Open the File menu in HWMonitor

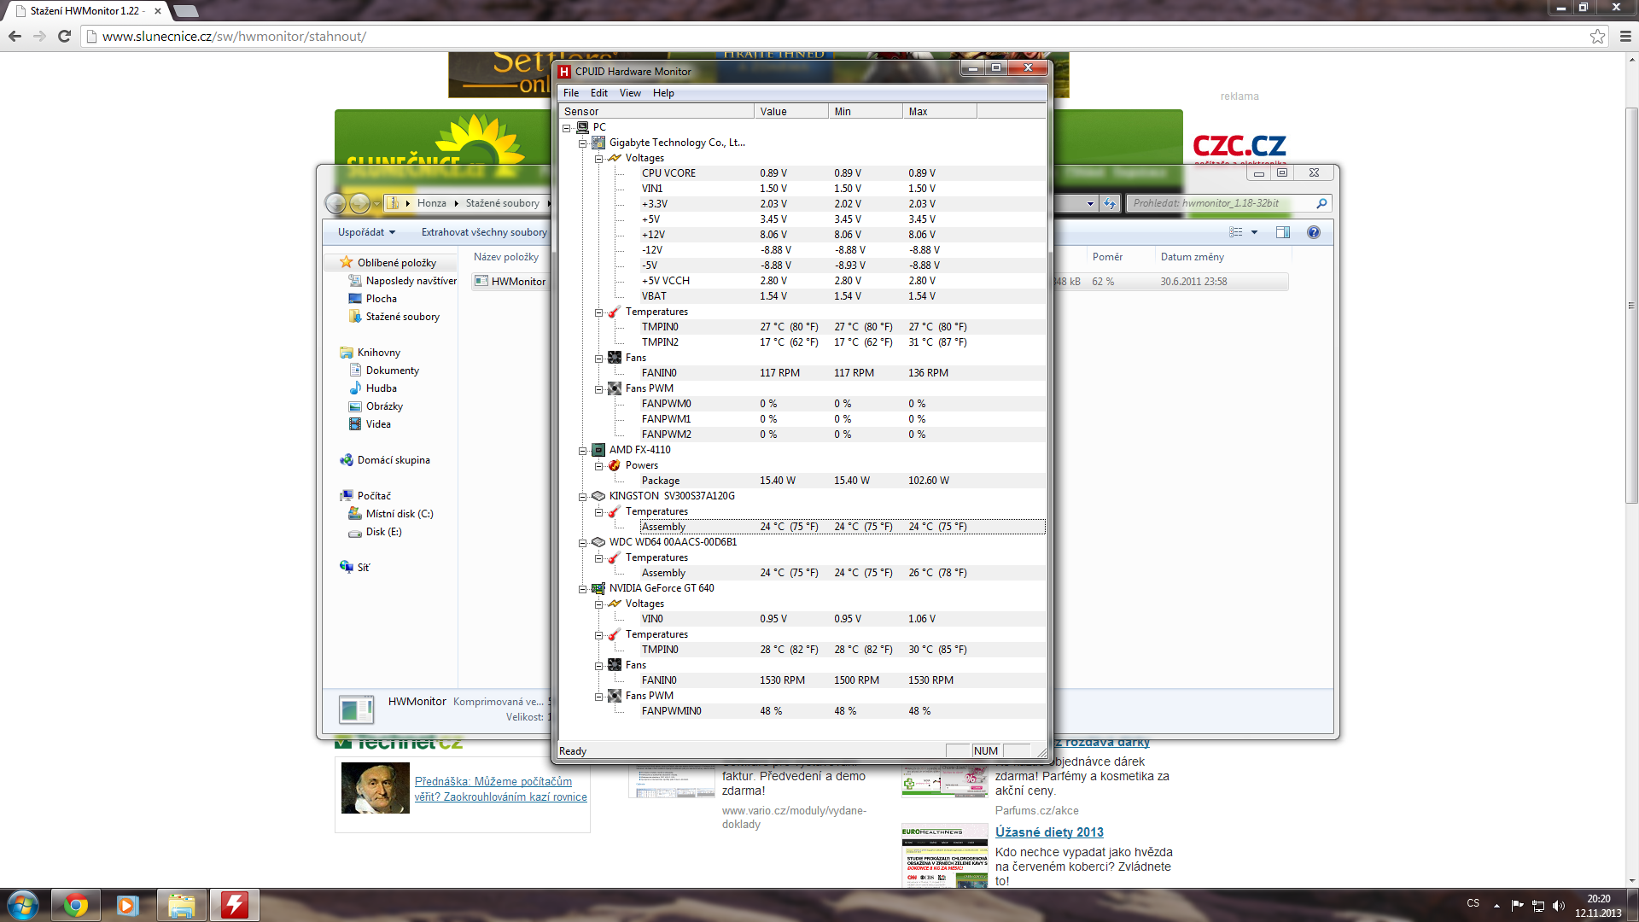(571, 93)
